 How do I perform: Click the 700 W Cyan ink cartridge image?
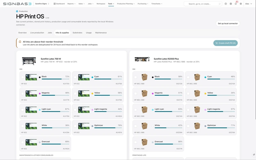click(84, 77)
